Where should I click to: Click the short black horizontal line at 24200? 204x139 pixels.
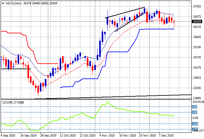tap(16, 69)
